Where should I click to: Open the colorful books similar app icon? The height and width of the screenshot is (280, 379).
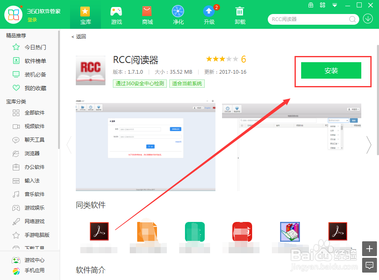[x=290, y=232]
